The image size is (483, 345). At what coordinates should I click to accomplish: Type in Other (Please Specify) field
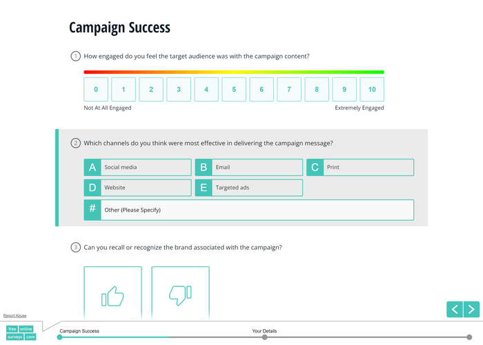tap(257, 210)
